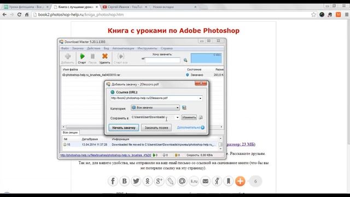
Task: Share via Google Plus icon
Action: click(159, 181)
